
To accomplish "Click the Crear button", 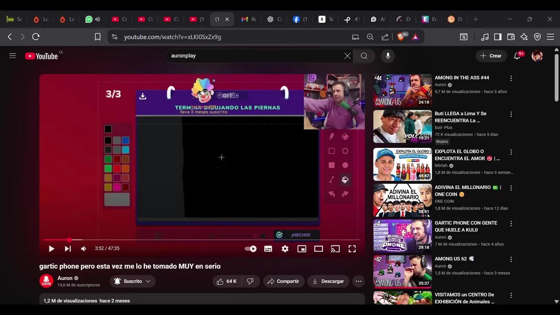I will tap(491, 56).
